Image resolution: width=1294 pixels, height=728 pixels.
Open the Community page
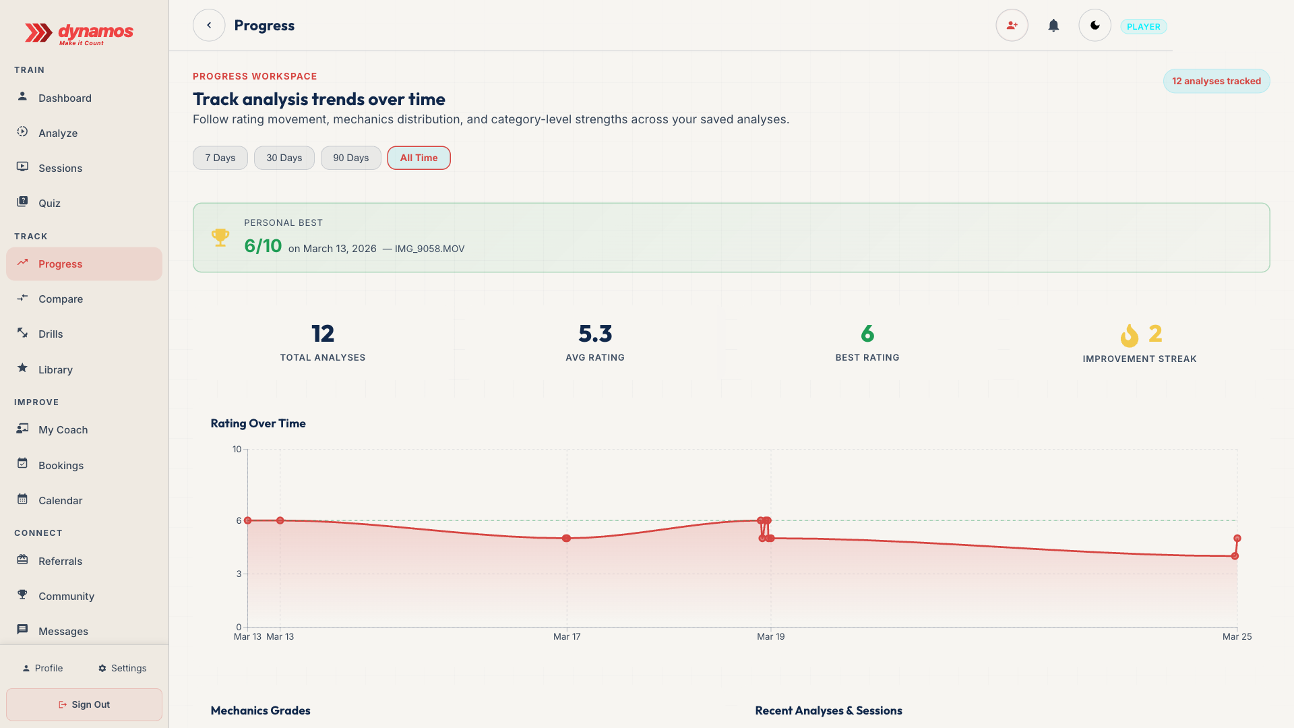point(84,596)
